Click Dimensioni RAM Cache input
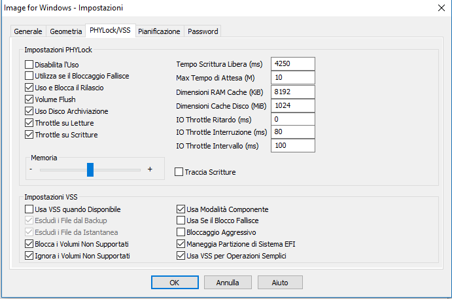Screen dimensions: 452x299 click(293, 92)
